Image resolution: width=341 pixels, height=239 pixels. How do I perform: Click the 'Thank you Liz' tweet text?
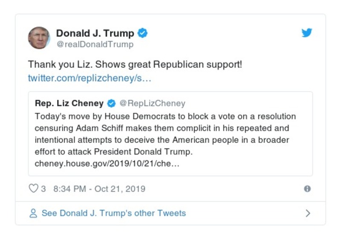click(x=135, y=65)
